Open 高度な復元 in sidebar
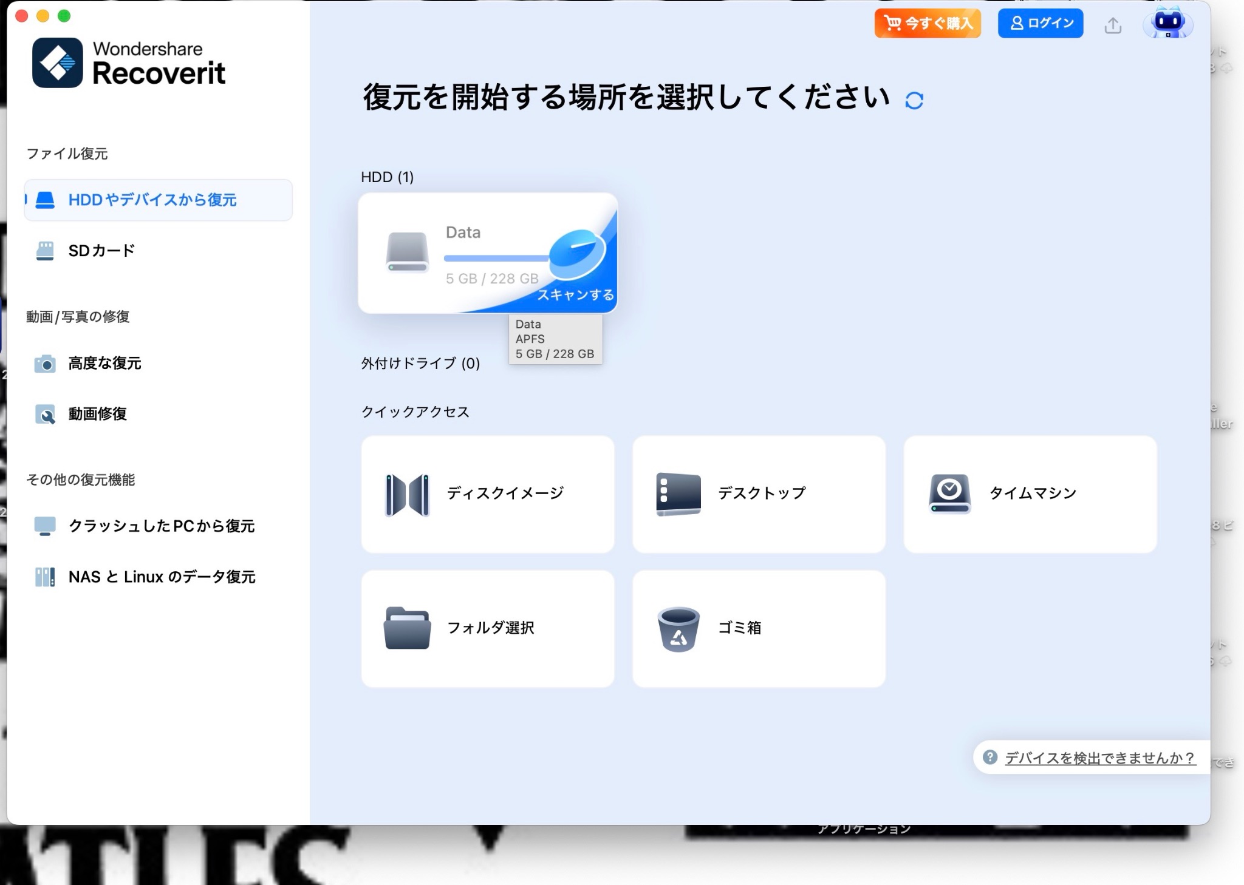 [x=158, y=363]
